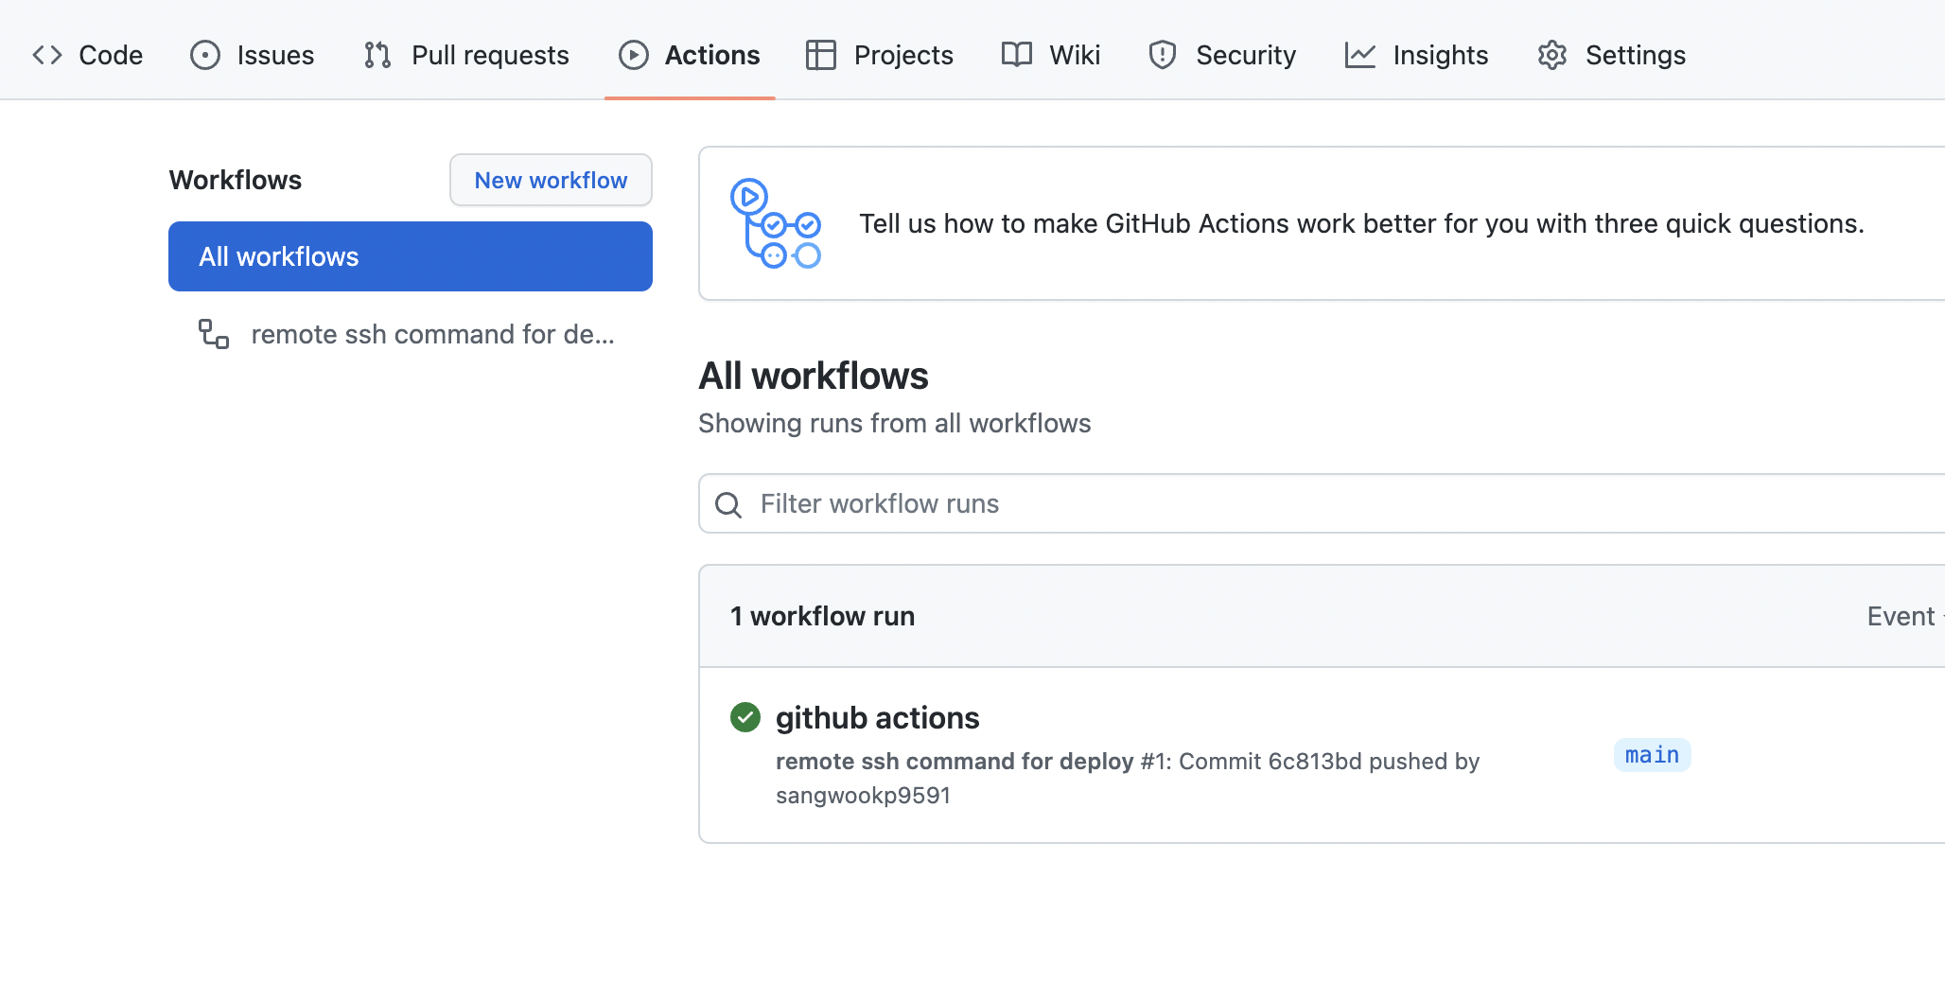Viewport: 1945px width, 1001px height.
Task: Click the Pull requests branch icon
Action: tap(377, 55)
